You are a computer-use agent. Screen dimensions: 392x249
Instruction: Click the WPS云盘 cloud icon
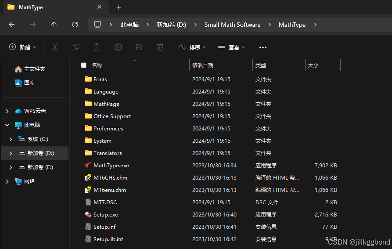[18, 111]
